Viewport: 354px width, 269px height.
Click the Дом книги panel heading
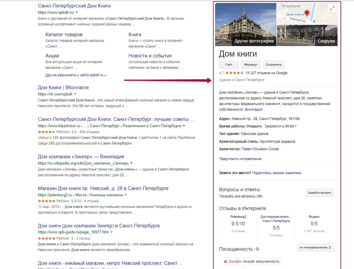pos(238,54)
